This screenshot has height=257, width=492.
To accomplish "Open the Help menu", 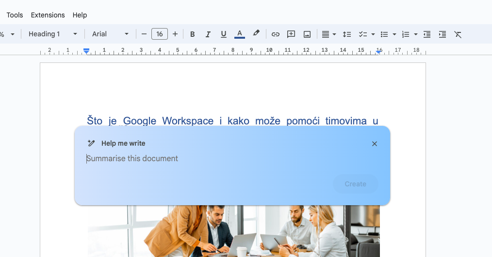I will click(80, 15).
